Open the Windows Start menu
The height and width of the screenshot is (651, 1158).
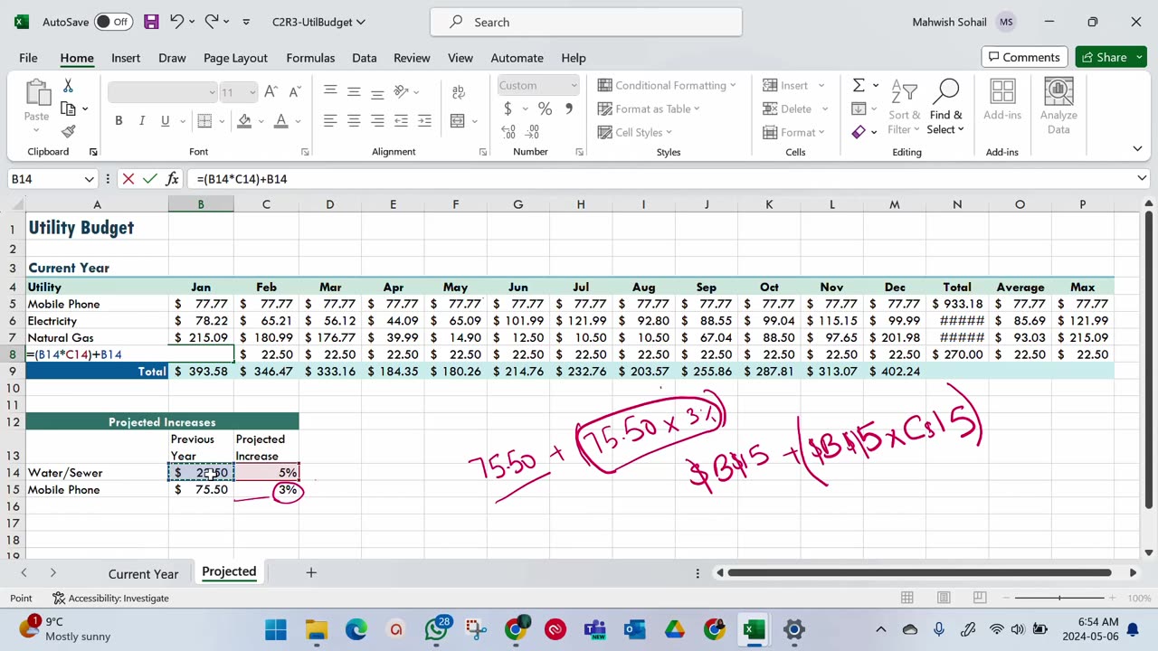[276, 629]
